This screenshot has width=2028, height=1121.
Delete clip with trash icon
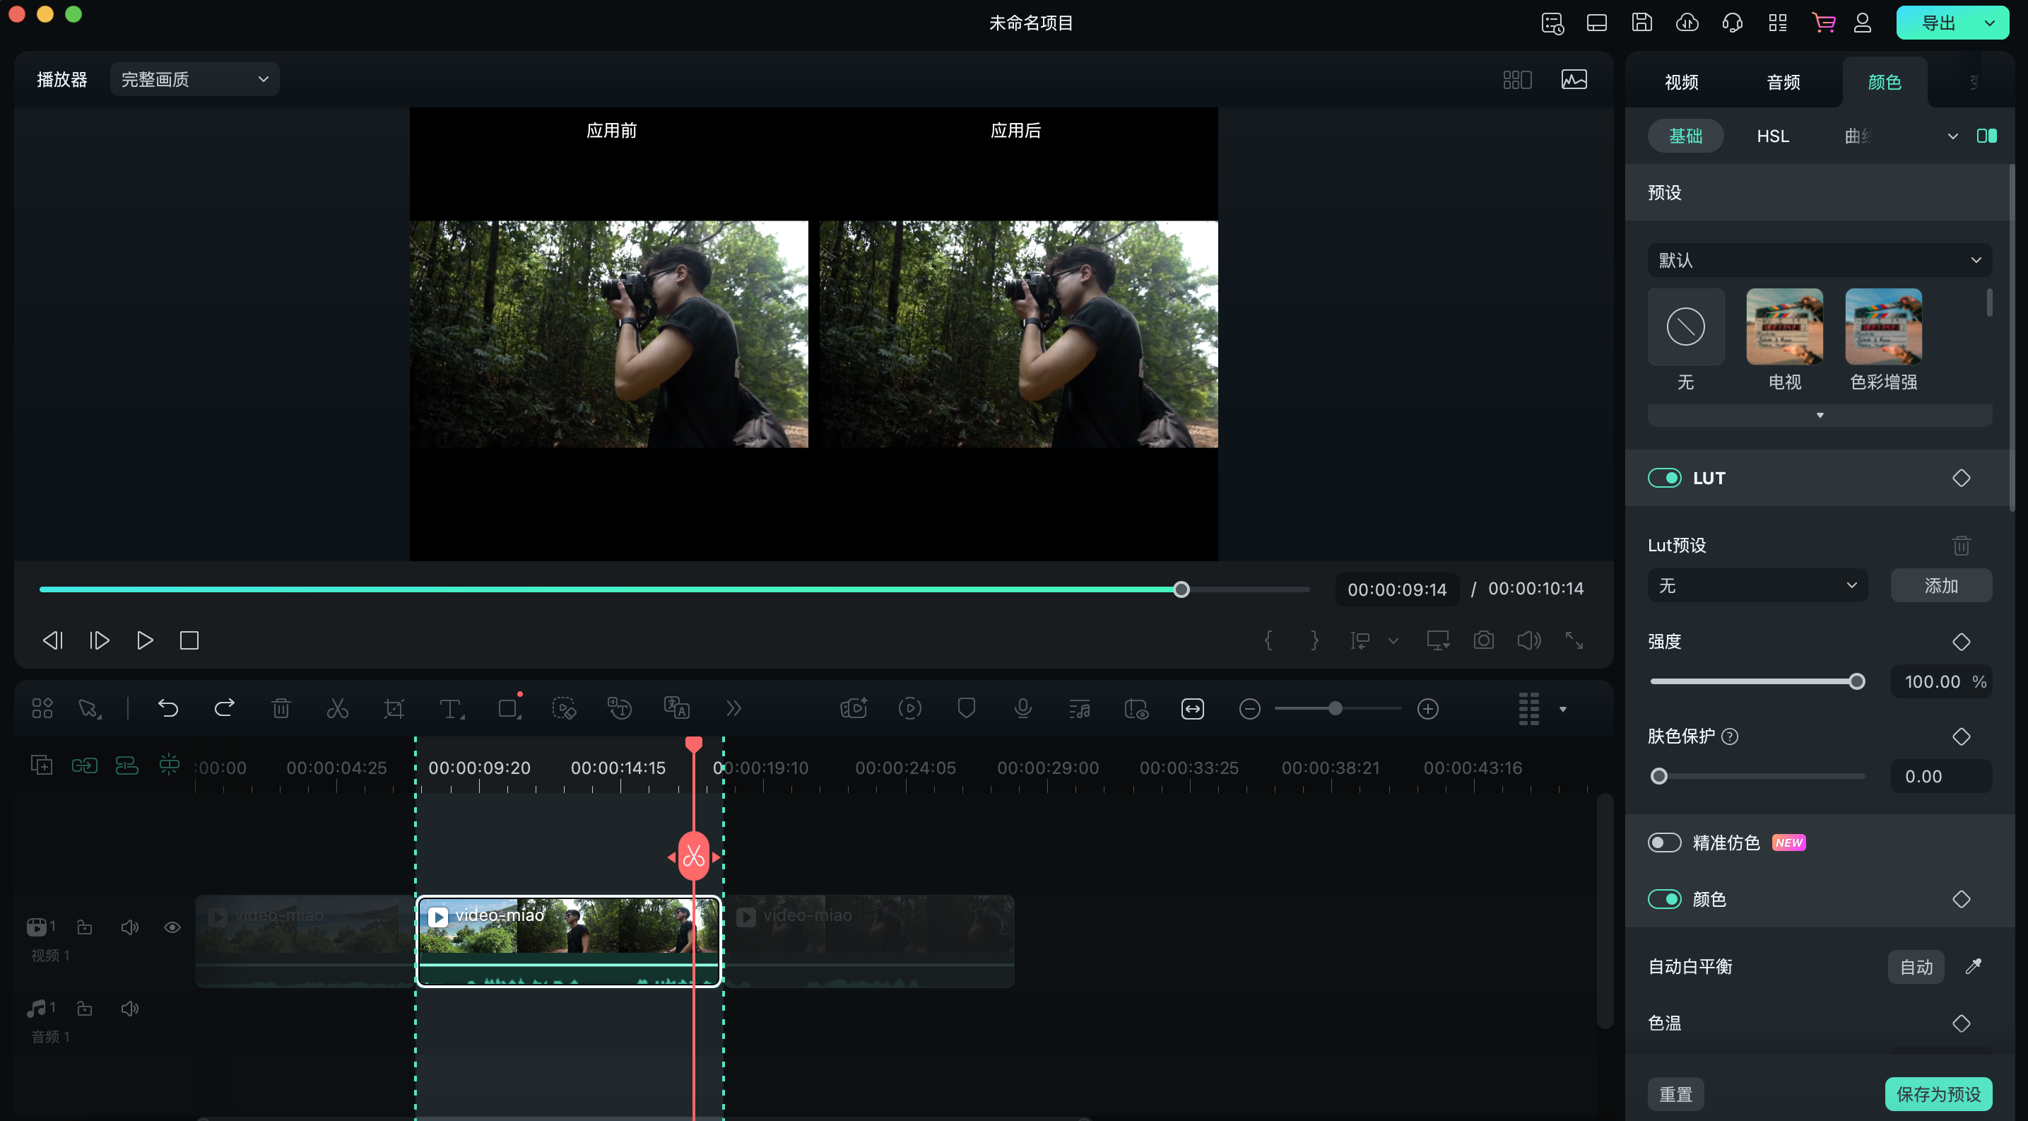click(x=281, y=708)
